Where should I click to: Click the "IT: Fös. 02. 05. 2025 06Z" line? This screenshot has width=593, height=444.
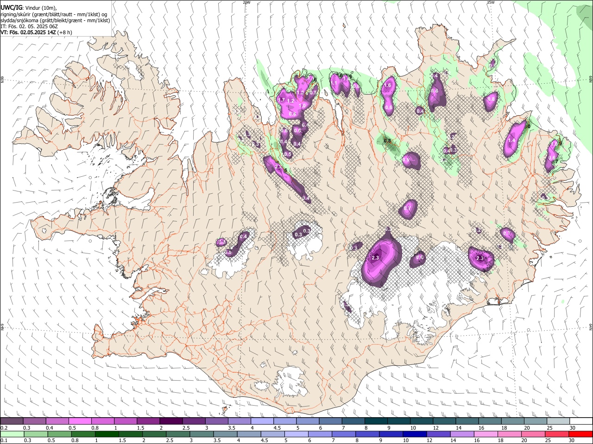29,26
